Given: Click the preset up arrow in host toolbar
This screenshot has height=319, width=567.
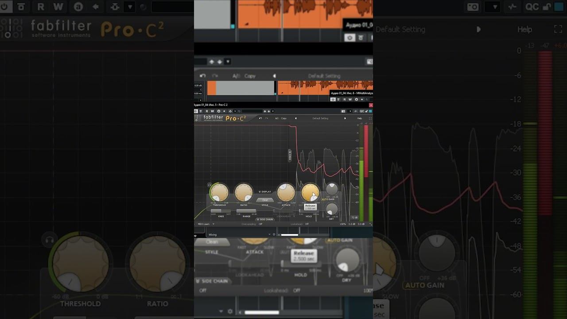Looking at the screenshot, I should click(x=265, y=111).
